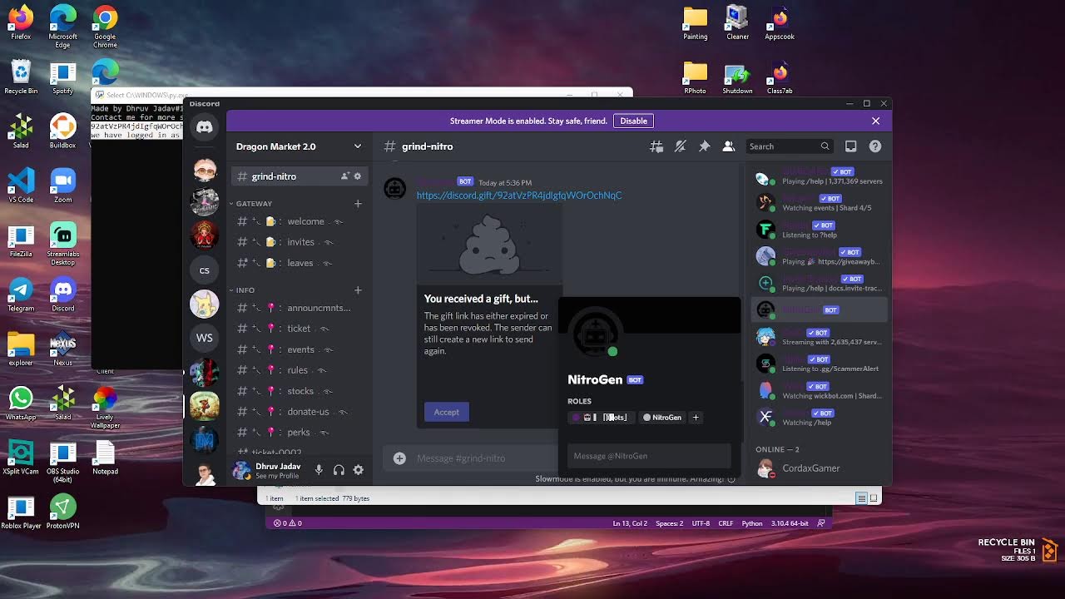Open Google Chrome desktop icon
The height and width of the screenshot is (599, 1065).
click(x=105, y=27)
